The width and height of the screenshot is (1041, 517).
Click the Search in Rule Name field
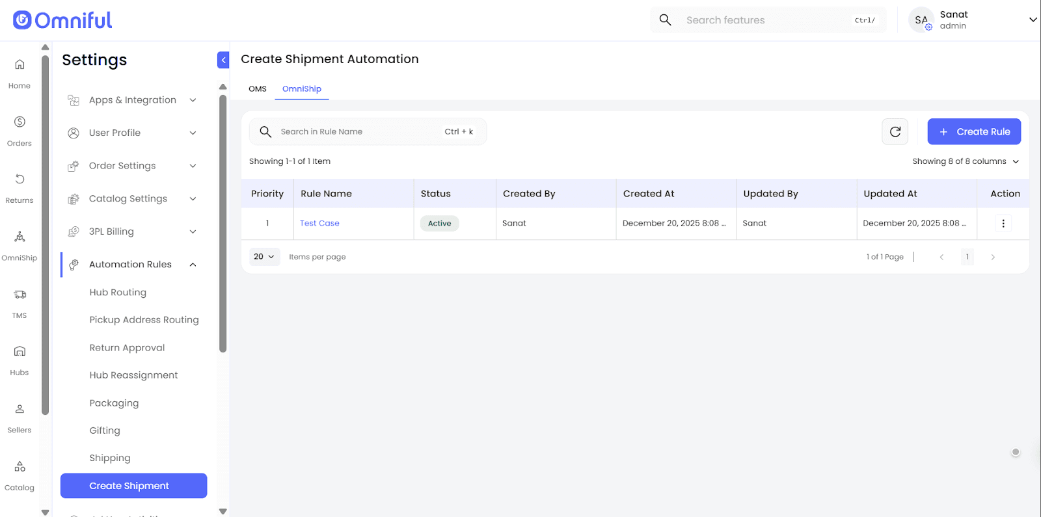click(x=358, y=131)
